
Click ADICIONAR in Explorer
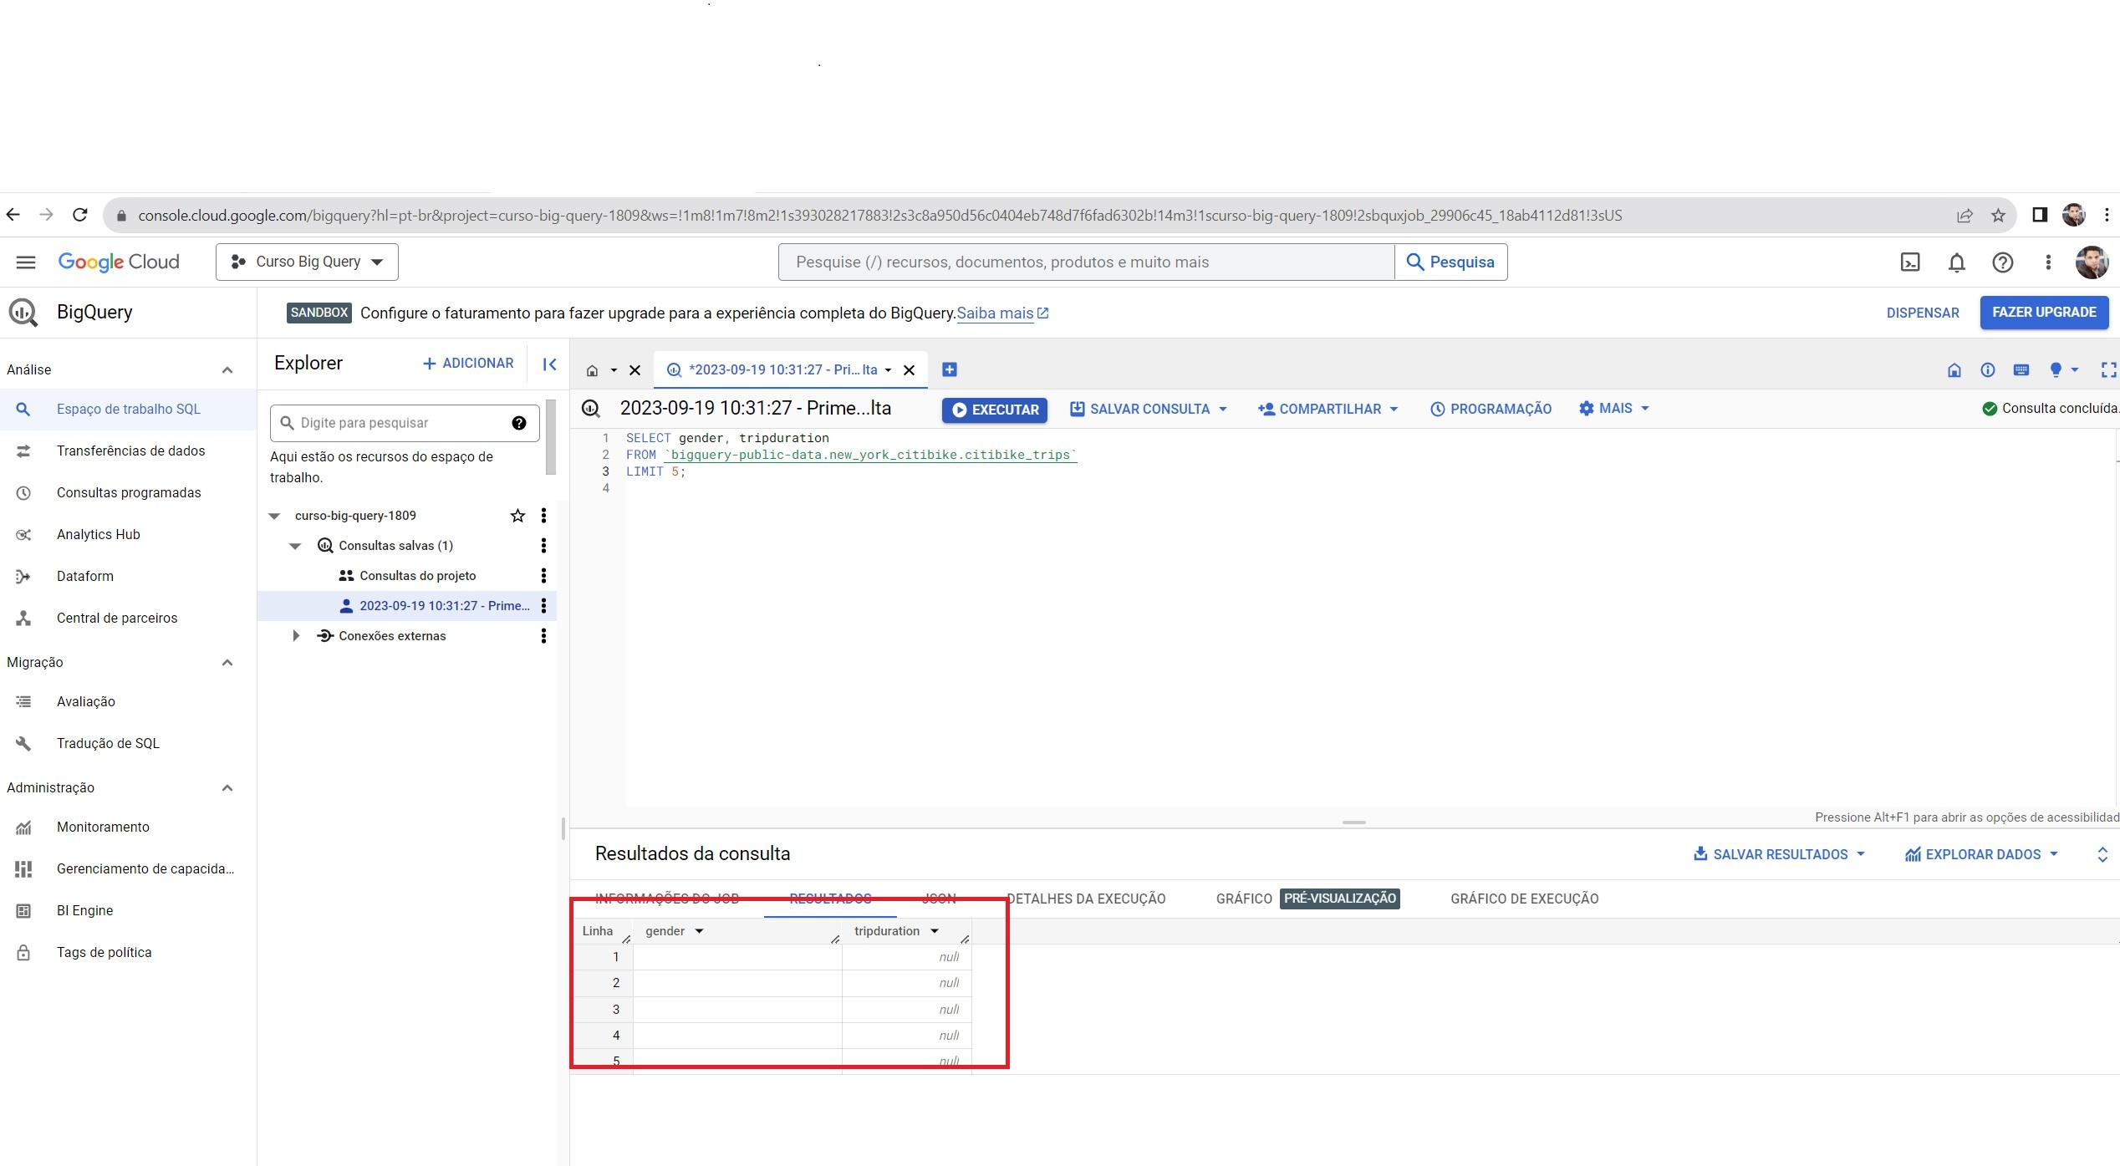tap(468, 364)
